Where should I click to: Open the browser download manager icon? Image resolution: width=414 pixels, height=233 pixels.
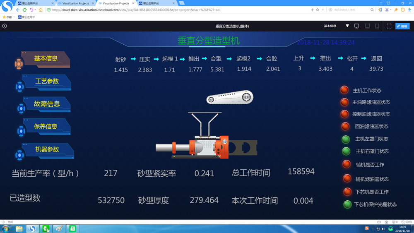click(x=409, y=10)
